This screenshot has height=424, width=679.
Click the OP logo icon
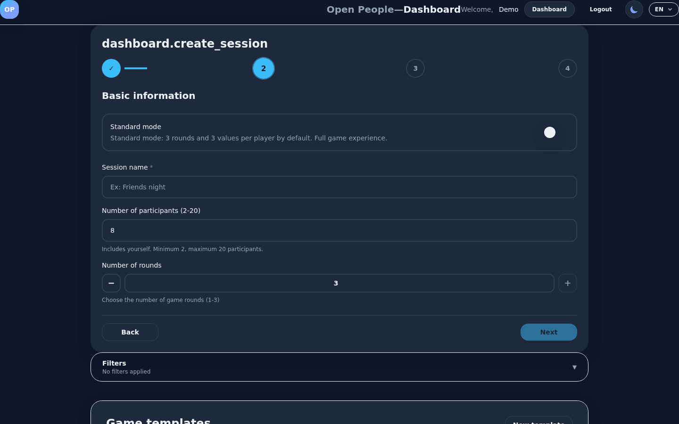point(9,9)
